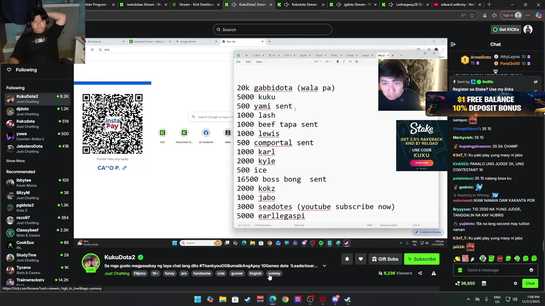Open Edge settings and more menu
This screenshot has height=306, width=545.
click(x=528, y=15)
